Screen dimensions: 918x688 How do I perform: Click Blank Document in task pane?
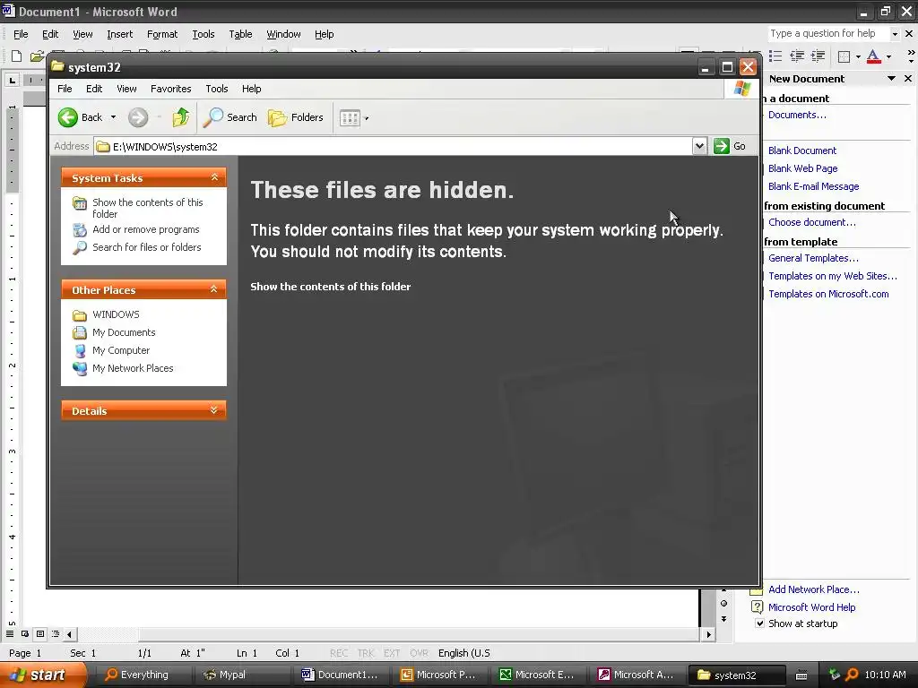[x=802, y=150]
